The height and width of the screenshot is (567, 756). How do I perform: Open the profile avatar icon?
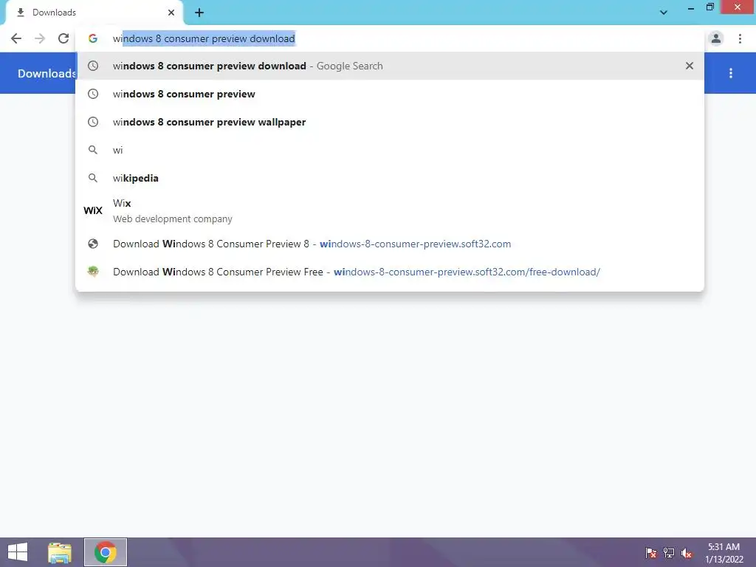point(716,38)
